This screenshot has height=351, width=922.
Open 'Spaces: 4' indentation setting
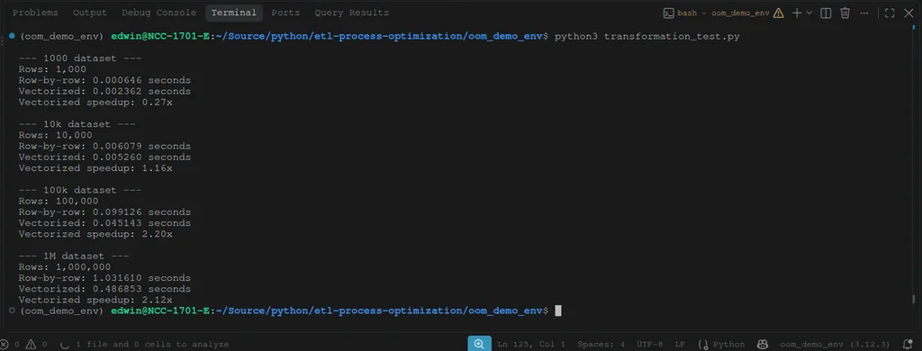click(601, 345)
